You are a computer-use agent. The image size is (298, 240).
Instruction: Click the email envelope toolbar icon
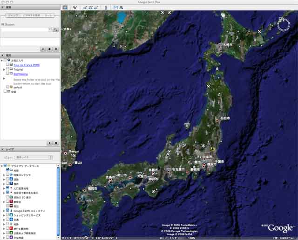(x=115, y=7)
